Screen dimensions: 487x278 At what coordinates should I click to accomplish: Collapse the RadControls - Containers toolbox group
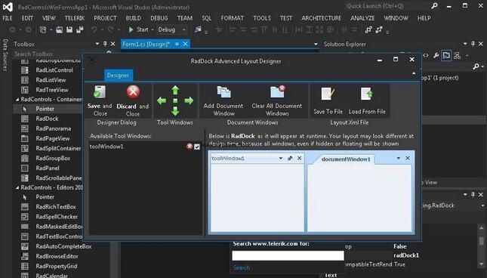tap(17, 100)
